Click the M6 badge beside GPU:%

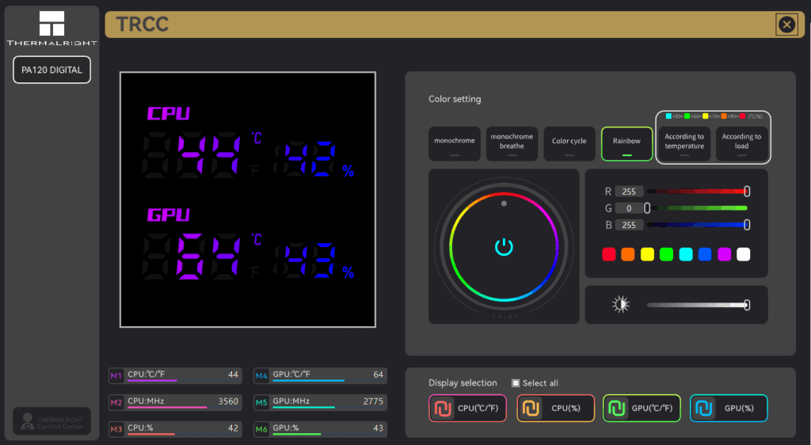pos(261,429)
